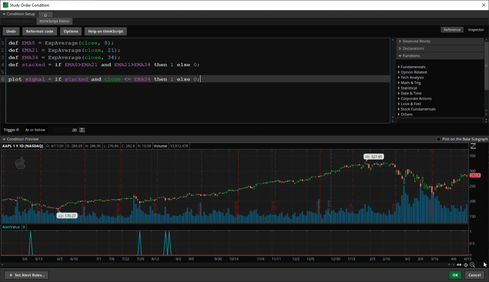Expand the Declarations section
489x282 pixels.
413,49
